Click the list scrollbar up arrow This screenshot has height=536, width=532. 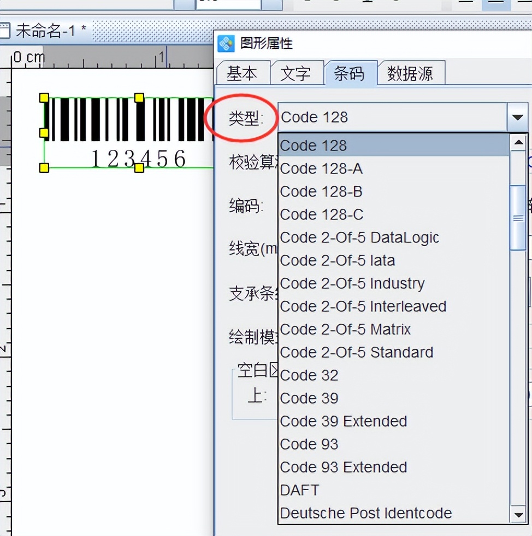tap(518, 143)
